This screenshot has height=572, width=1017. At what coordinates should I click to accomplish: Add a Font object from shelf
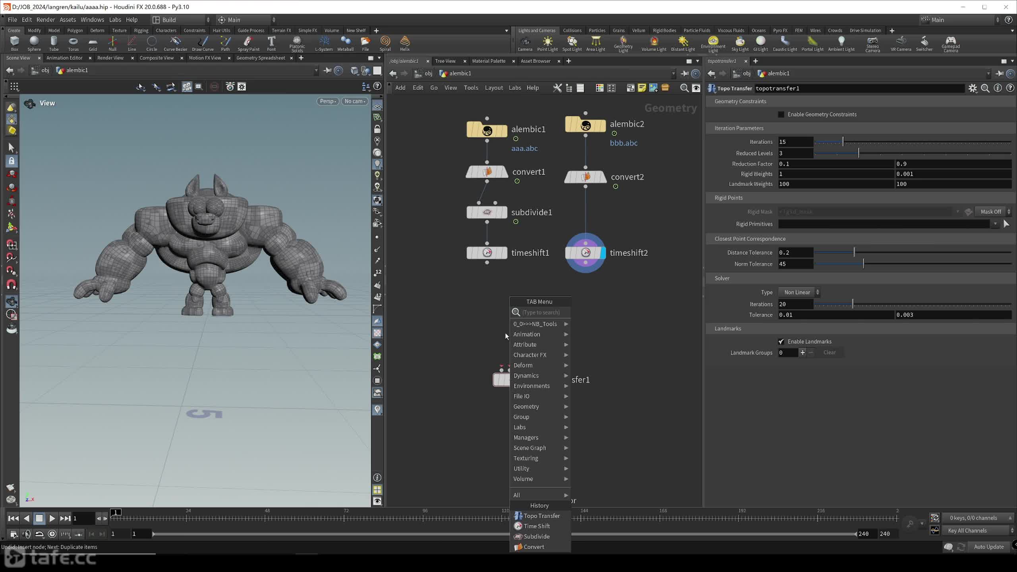[271, 43]
